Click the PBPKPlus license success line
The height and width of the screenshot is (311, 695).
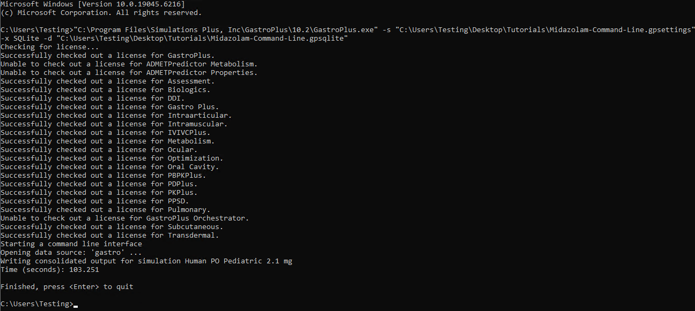tap(103, 176)
